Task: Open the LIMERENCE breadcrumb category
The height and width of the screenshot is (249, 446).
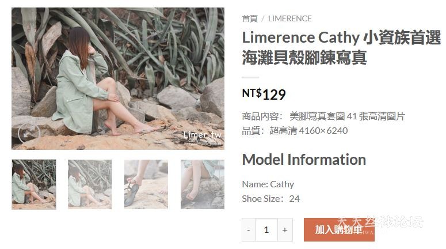Action: (x=290, y=19)
